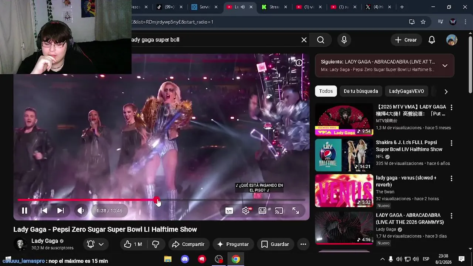Switch to the TikTok (99+) browser tab
The height and width of the screenshot is (266, 473).
coord(169,7)
